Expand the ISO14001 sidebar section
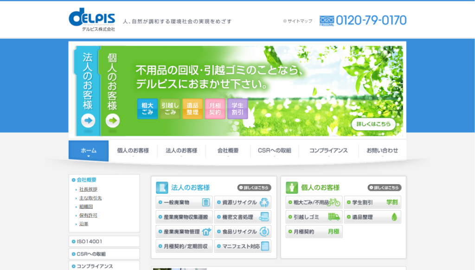 click(x=104, y=241)
